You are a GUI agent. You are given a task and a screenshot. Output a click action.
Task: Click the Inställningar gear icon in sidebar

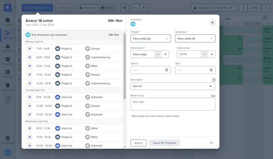pyautogui.click(x=8, y=138)
